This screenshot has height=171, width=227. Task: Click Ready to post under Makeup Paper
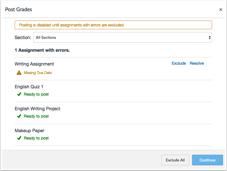(36, 138)
